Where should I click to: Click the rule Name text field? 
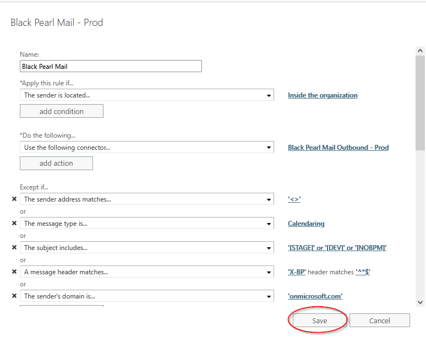[111, 67]
